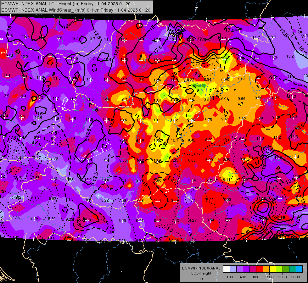Click the red legend swatch
The height and width of the screenshot is (283, 308).
point(260,269)
